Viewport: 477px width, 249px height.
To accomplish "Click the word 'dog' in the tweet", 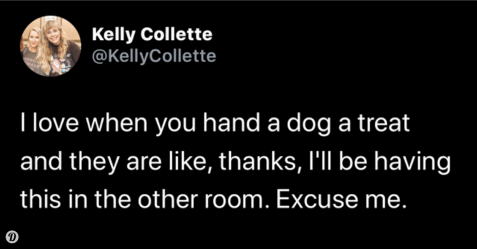I will 308,124.
